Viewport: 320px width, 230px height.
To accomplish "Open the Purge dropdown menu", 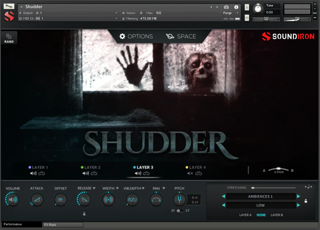I will 231,13.
